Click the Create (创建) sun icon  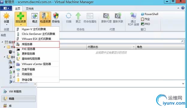click(6, 16)
